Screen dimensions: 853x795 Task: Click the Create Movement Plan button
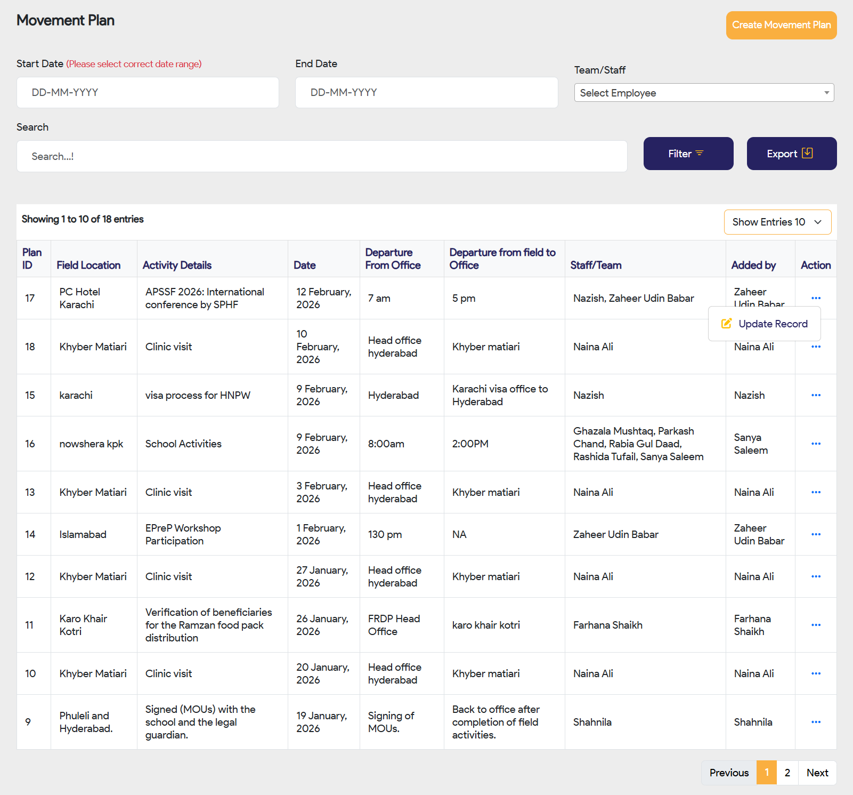click(781, 25)
